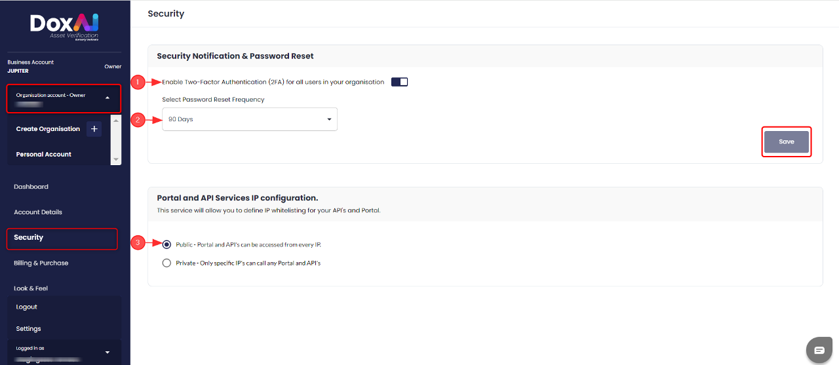Image resolution: width=839 pixels, height=365 pixels.
Task: Click Logout in the sidebar
Action: [x=27, y=307]
